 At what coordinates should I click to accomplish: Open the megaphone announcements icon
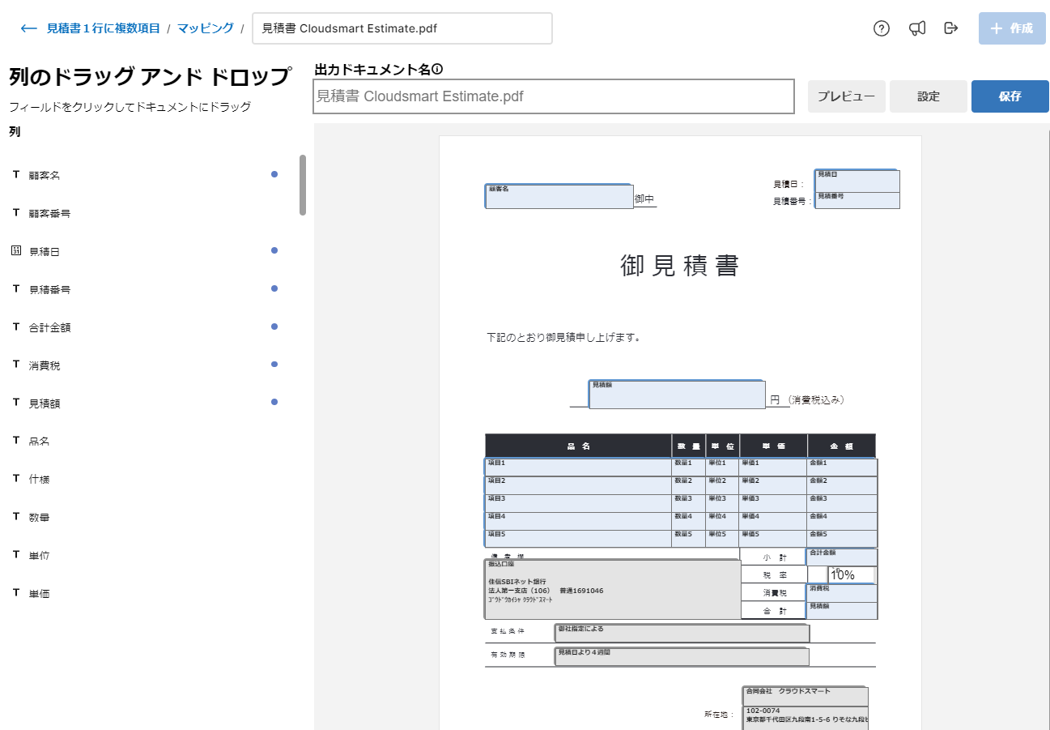pos(917,28)
